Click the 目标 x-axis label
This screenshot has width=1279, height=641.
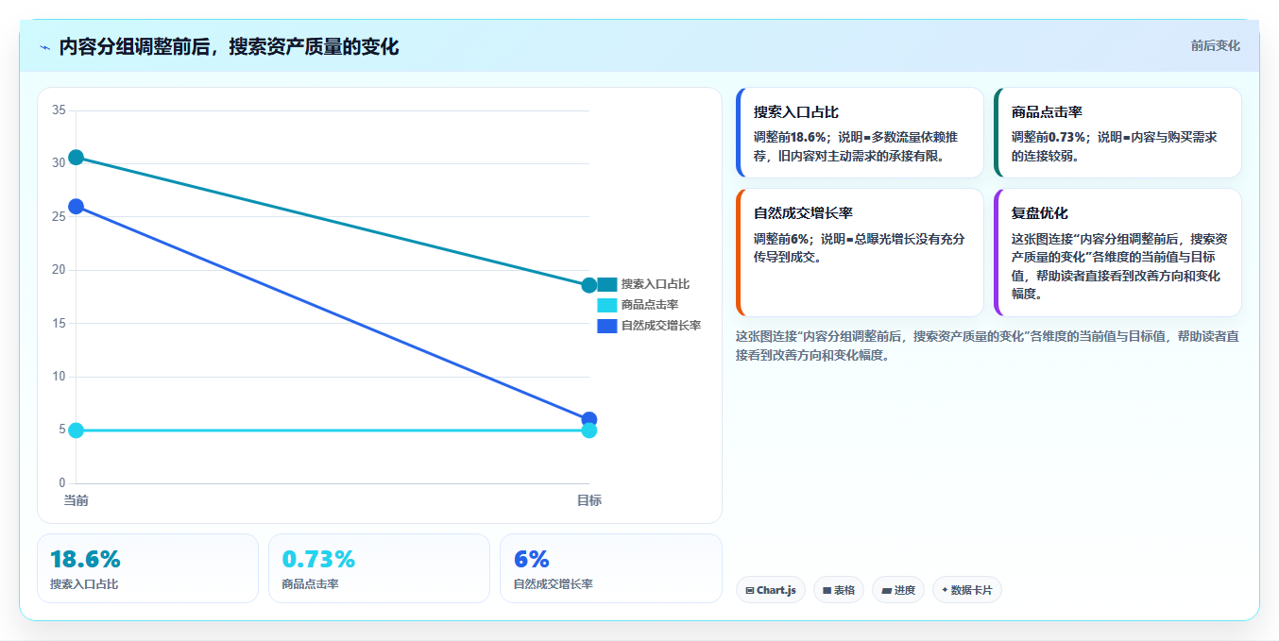(x=589, y=500)
